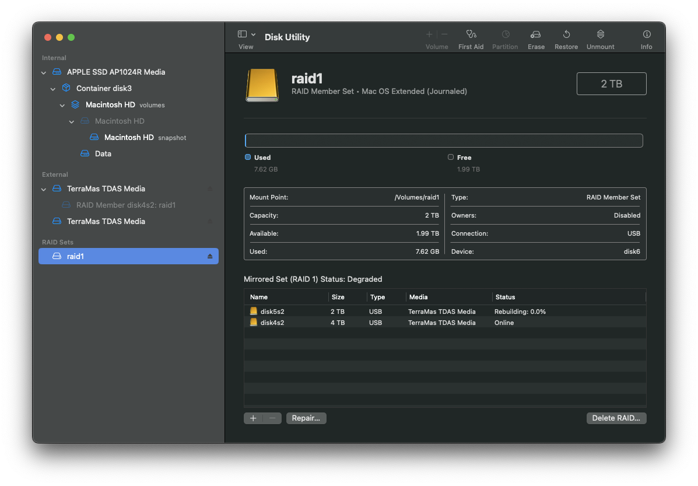Click the Macintosh HD snapshot disk icon
Viewport: 698px width, 486px height.
pos(94,137)
